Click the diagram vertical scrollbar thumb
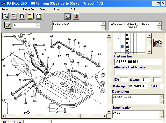 click(x=109, y=40)
